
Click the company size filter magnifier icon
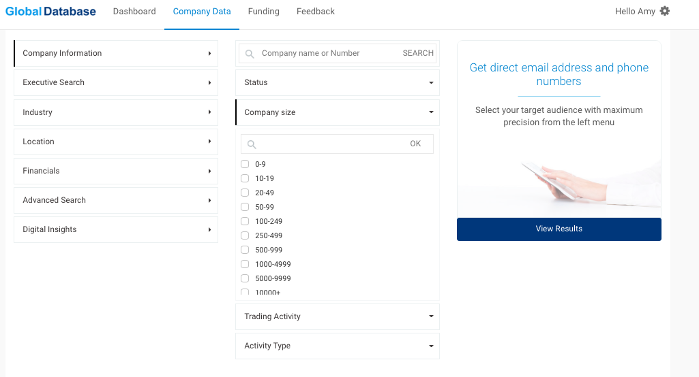252,144
